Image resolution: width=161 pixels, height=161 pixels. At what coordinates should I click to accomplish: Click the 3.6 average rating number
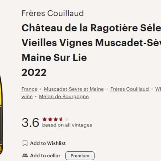pos(30,122)
